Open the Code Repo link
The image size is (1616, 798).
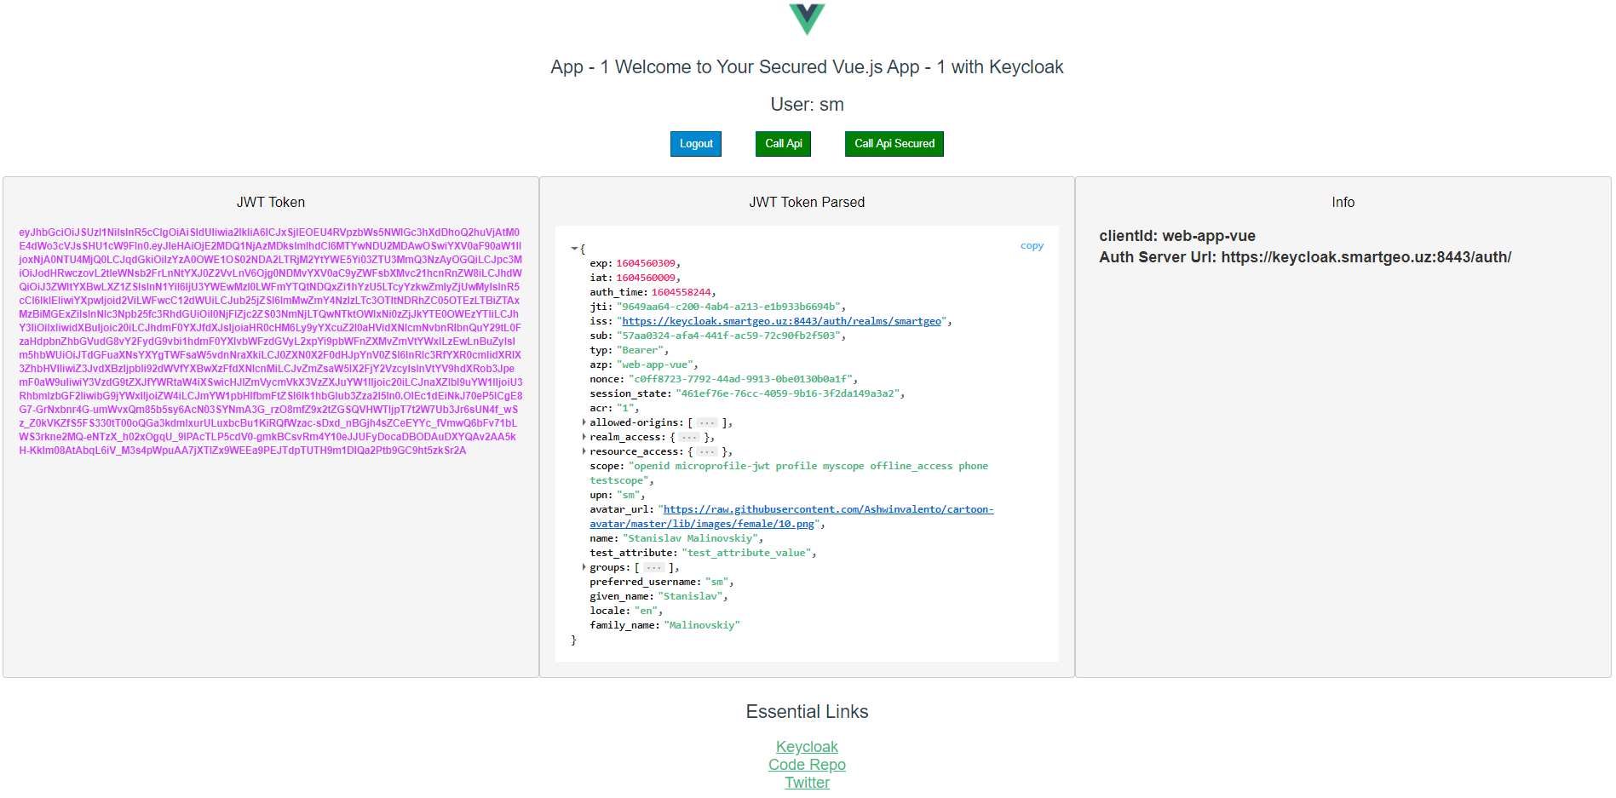(x=807, y=765)
